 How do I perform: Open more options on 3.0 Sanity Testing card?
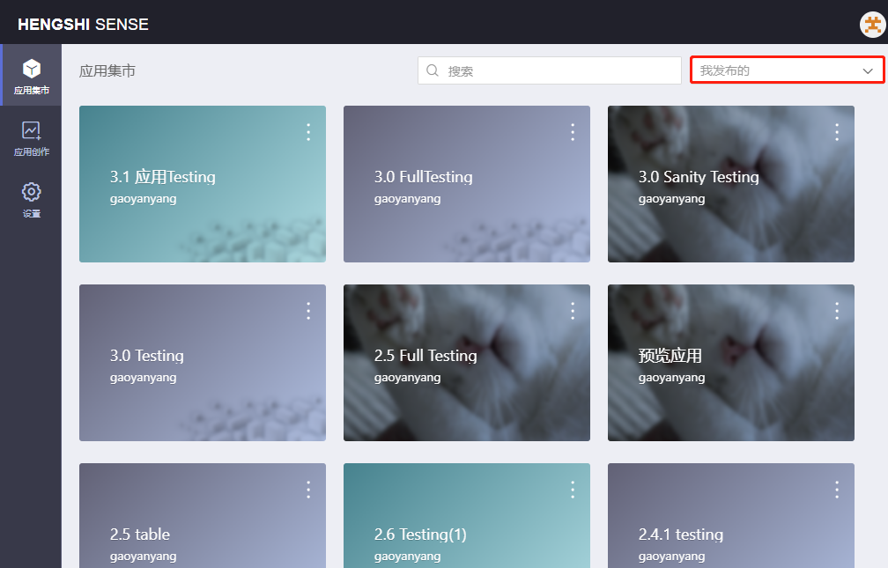837,132
